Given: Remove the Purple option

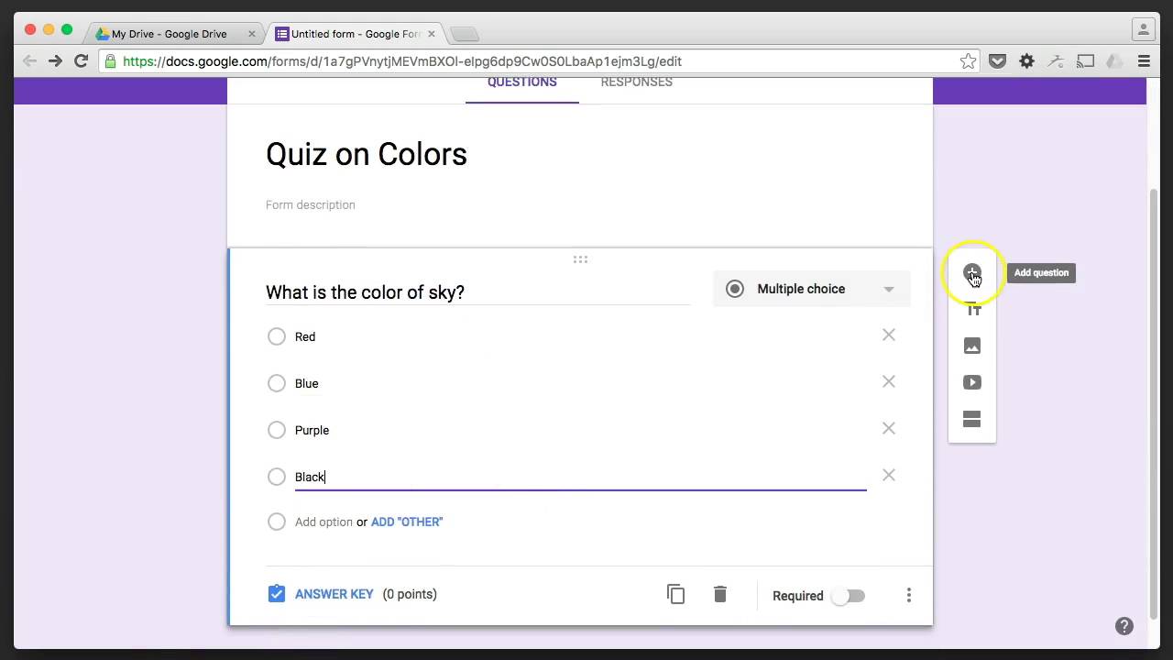Looking at the screenshot, I should pos(888,428).
